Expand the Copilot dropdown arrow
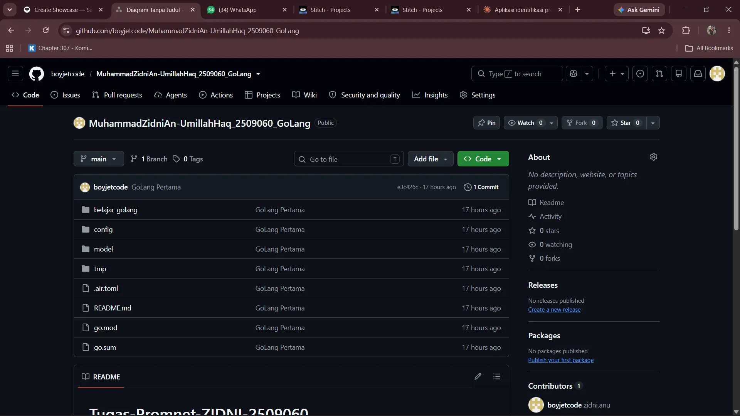740x416 pixels. click(x=587, y=74)
